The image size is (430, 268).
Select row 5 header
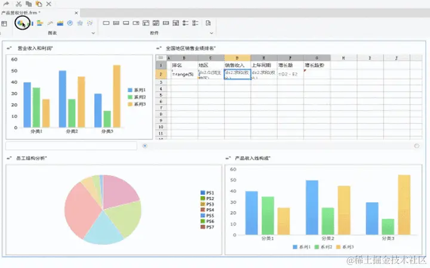point(161,95)
